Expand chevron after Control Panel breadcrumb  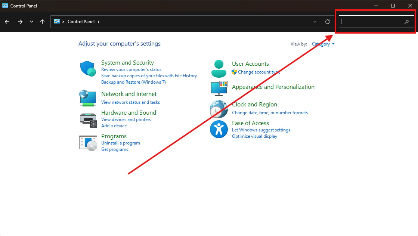[x=99, y=22]
